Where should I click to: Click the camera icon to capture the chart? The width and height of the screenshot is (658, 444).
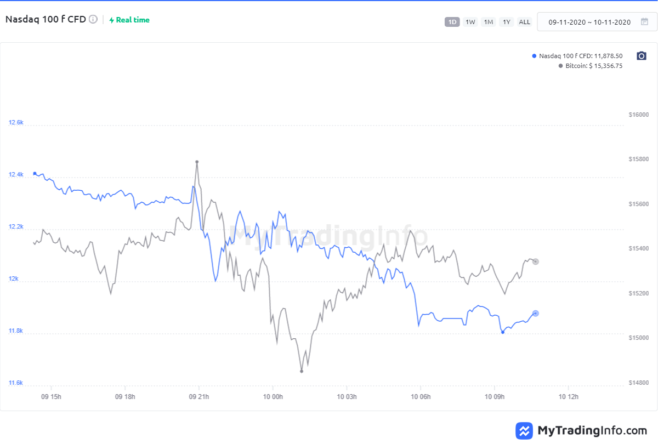click(642, 56)
